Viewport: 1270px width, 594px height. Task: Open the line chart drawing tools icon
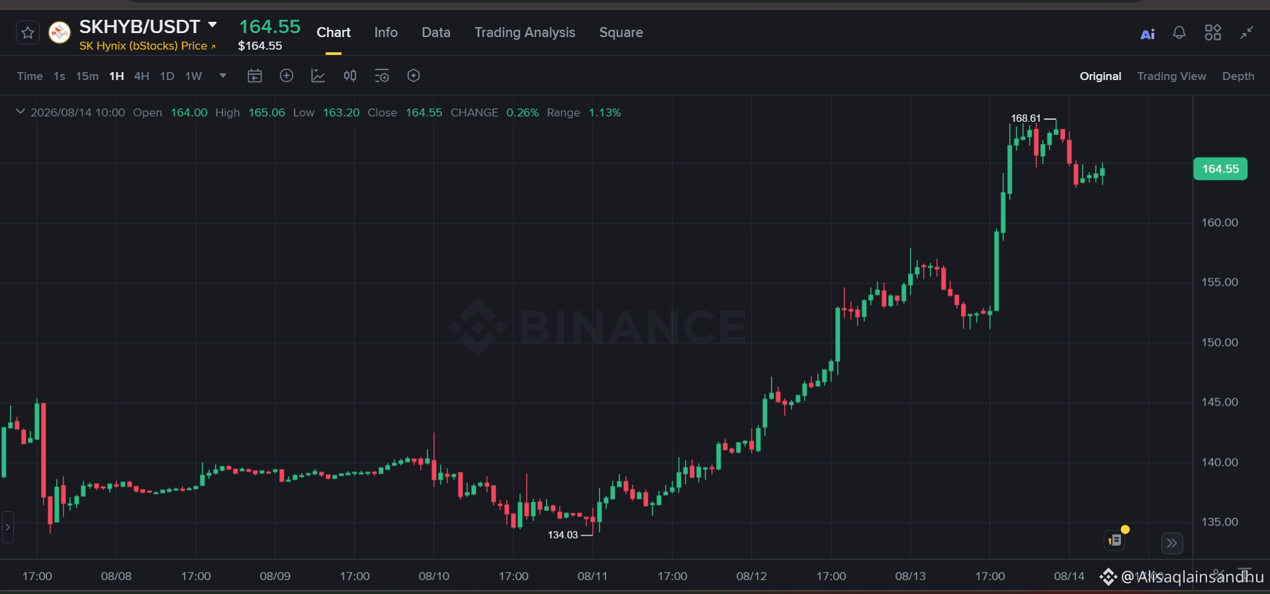[x=318, y=76]
